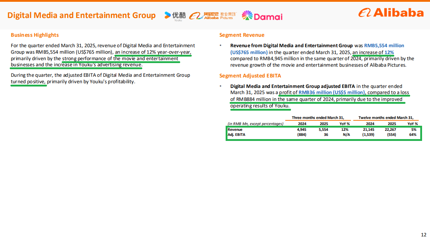Click '(in RMB Mn, except percentages)' note

256,124
